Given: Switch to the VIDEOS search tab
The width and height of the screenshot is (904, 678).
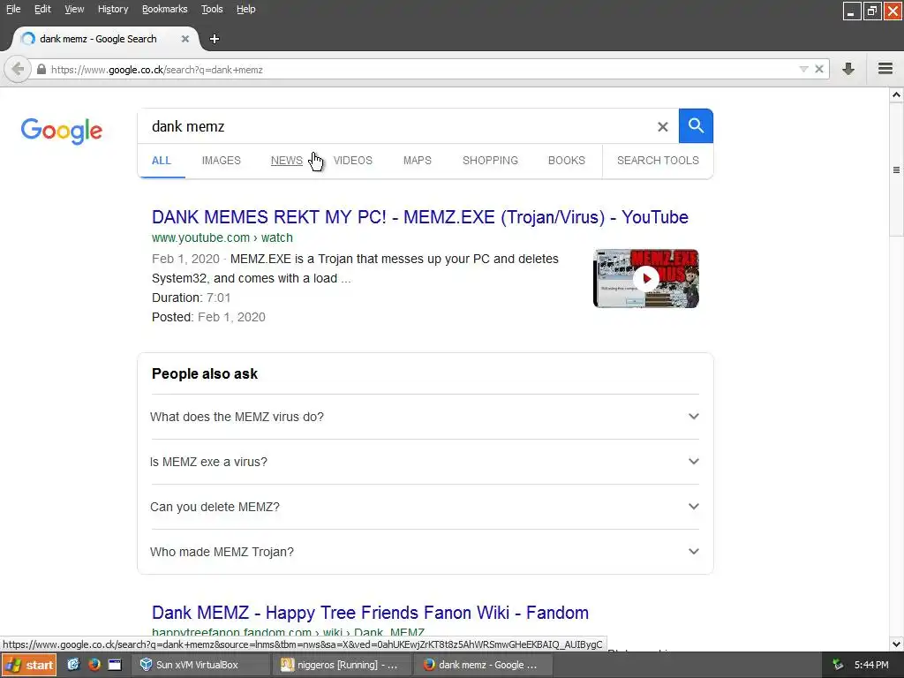Looking at the screenshot, I should [353, 161].
